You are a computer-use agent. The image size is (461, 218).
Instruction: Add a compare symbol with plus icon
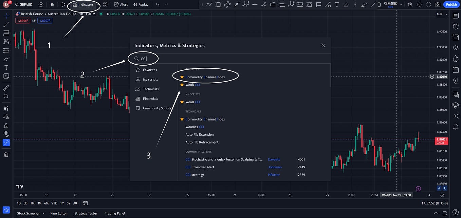click(41, 5)
